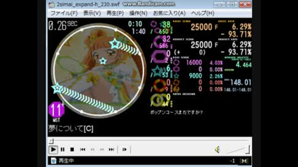Click the 650 total notes value

pos(164,31)
